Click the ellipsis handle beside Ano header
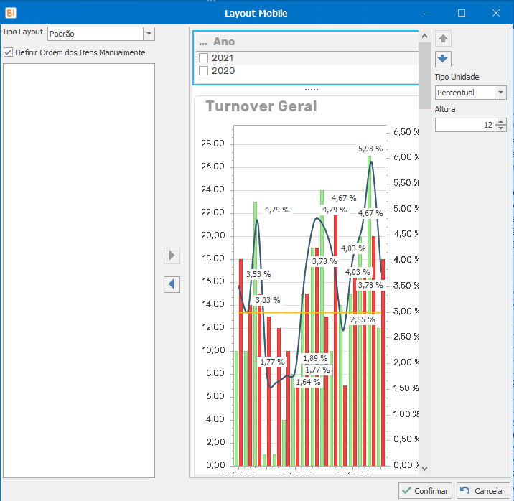514x501 pixels. [x=203, y=43]
